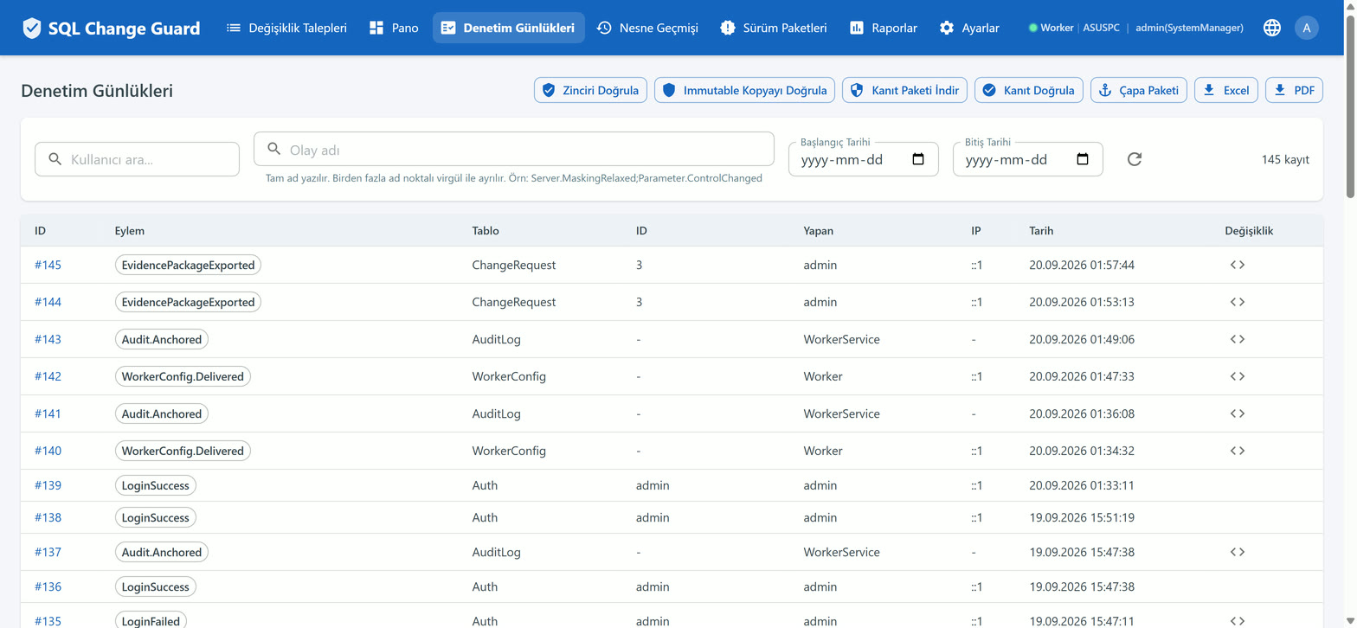
Task: Open audit log link #142
Action: (x=48, y=376)
